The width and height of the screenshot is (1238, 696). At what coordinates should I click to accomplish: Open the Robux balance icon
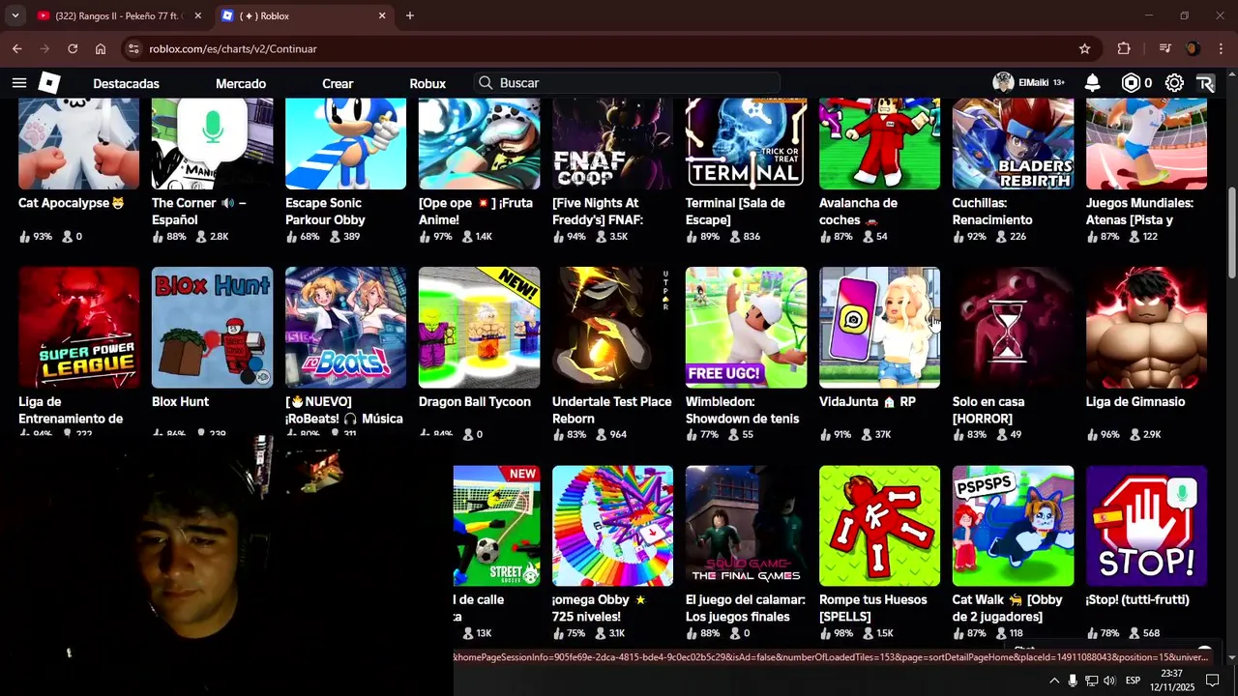[1131, 83]
